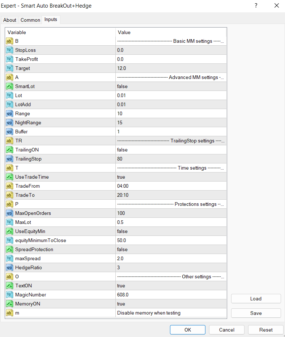Click the double-type icon beside MaxLot
Screen dimensions: 285x337
pyautogui.click(x=9, y=222)
